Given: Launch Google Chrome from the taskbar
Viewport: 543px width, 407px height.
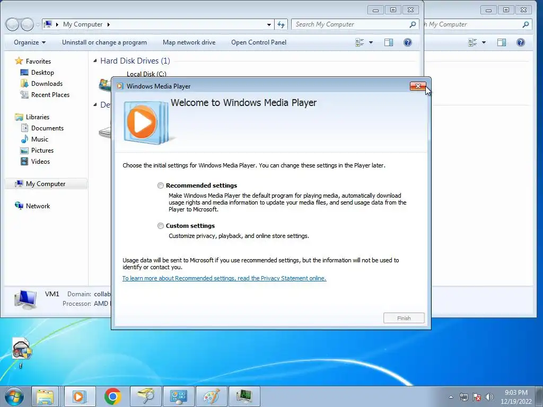Looking at the screenshot, I should 112,396.
